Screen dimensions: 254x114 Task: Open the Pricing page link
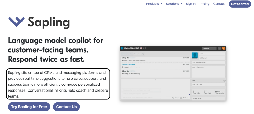[x=204, y=4]
